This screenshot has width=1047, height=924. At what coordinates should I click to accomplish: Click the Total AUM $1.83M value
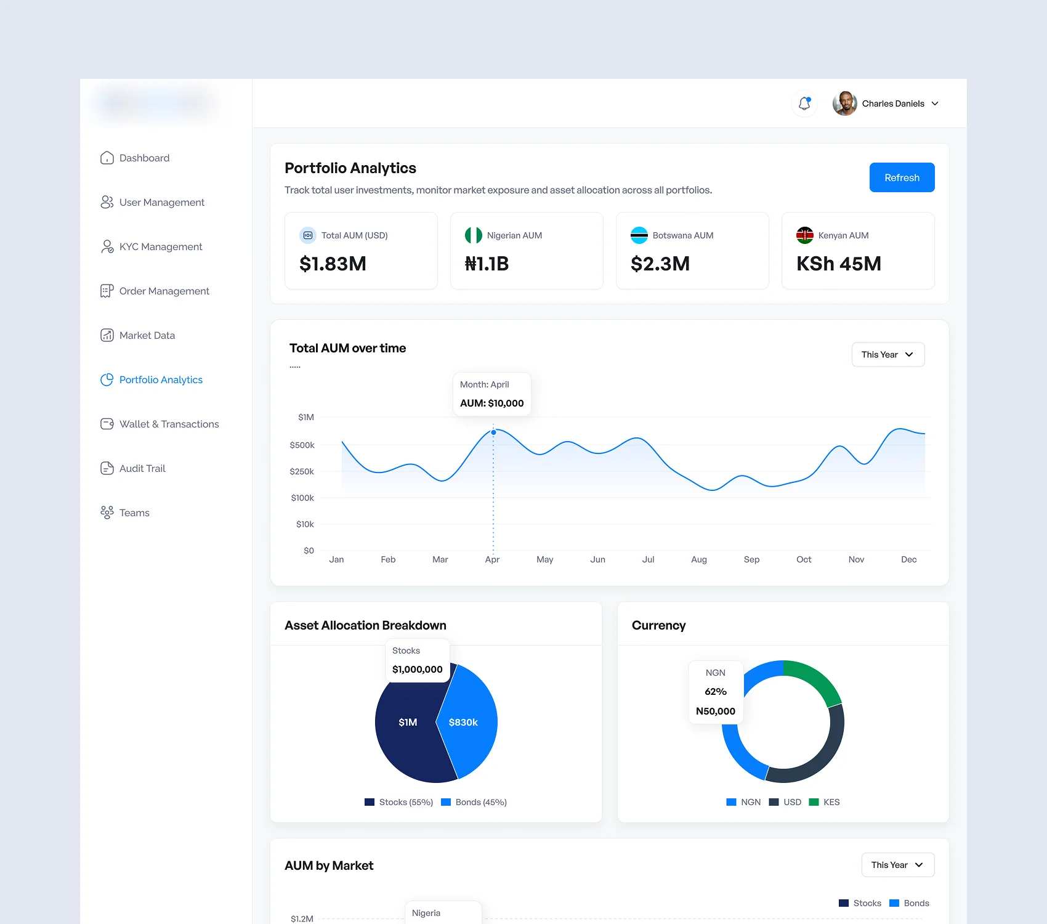333,264
